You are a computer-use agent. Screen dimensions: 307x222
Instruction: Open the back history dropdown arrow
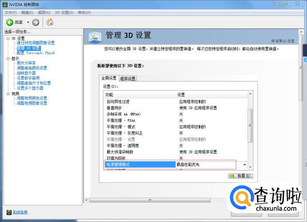(x=28, y=22)
